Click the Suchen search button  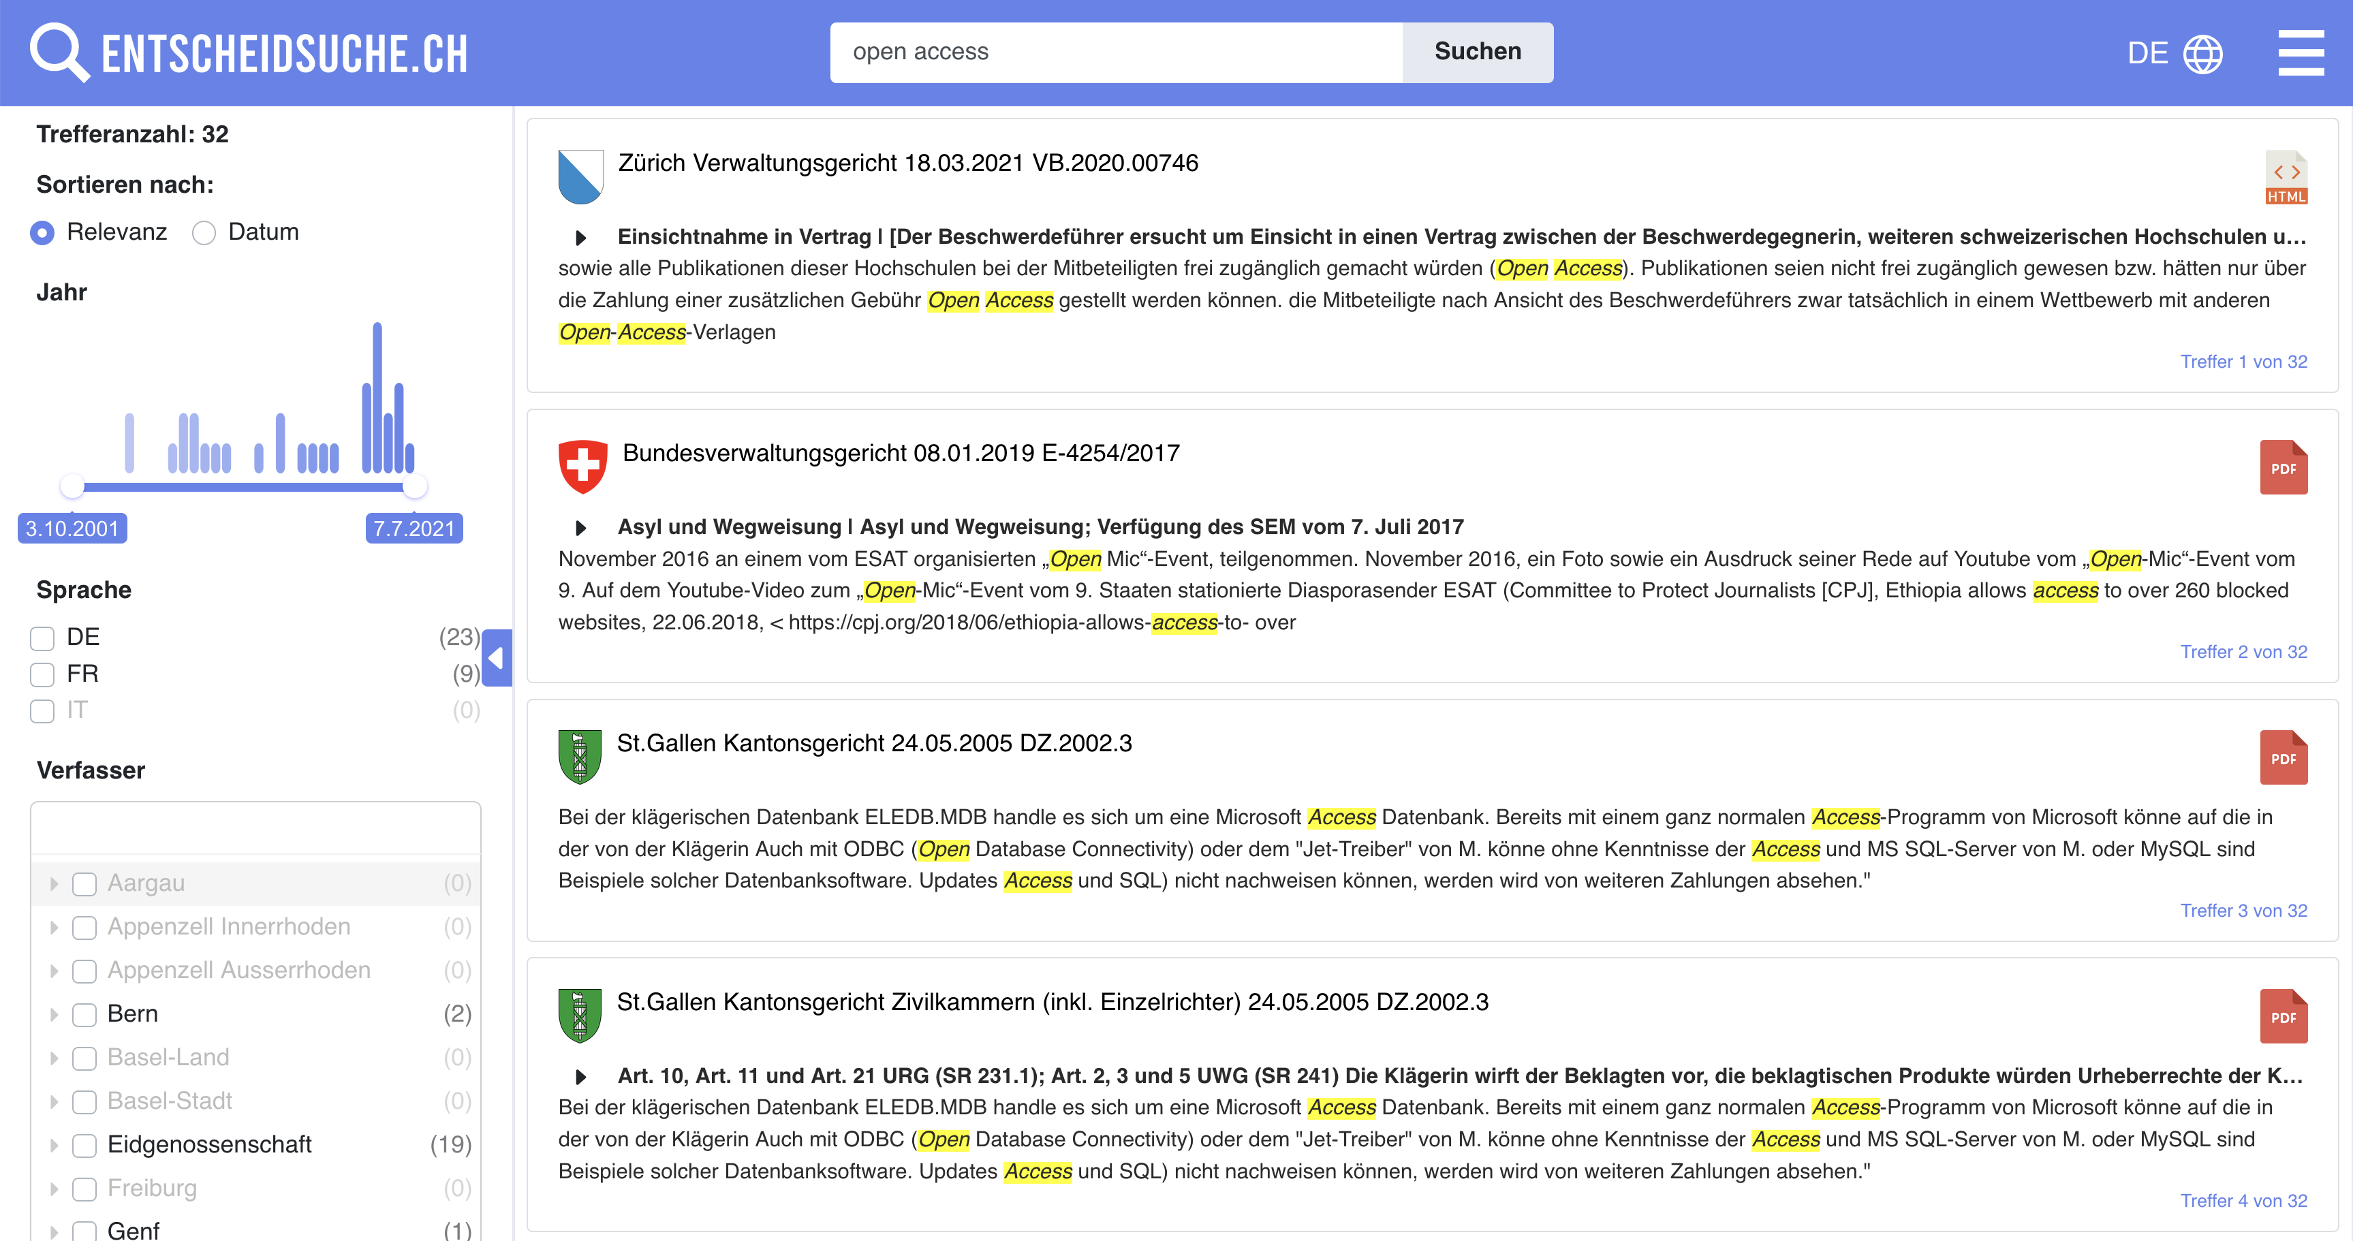click(1476, 52)
